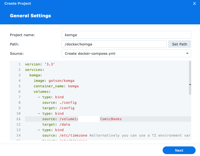Open the Source dropdown menu
Viewport: 200px width, 156px height.
click(x=126, y=53)
